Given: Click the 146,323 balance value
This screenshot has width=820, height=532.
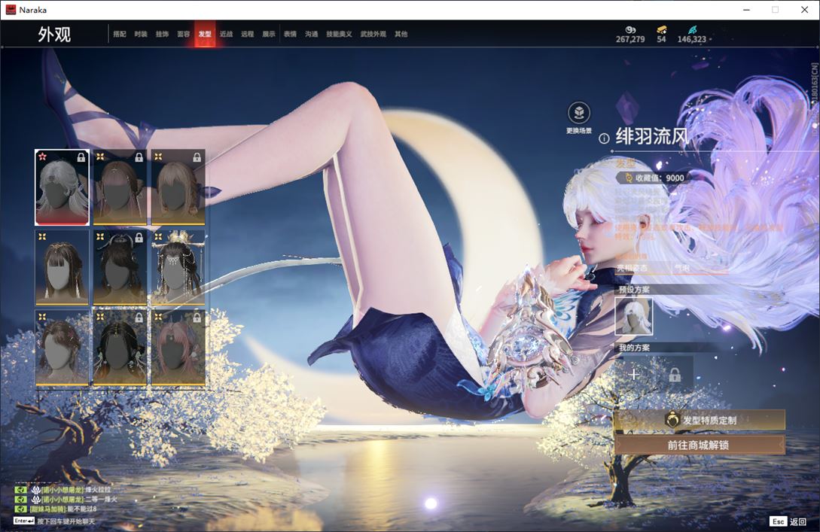Looking at the screenshot, I should click(x=691, y=39).
